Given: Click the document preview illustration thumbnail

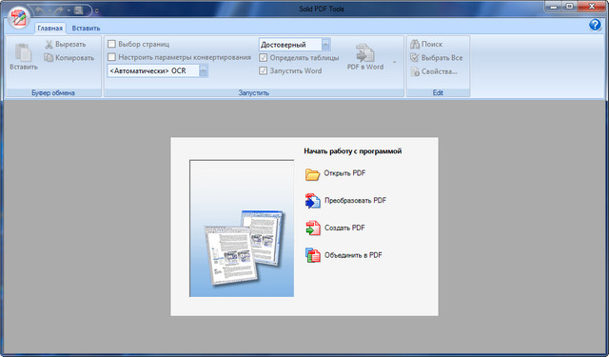Looking at the screenshot, I should tap(242, 228).
